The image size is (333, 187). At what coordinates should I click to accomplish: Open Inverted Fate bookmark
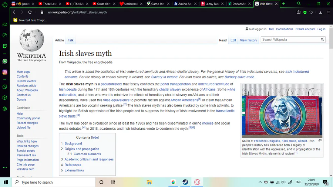point(30,20)
